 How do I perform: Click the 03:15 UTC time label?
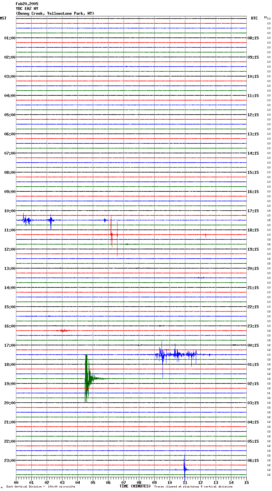[x=253, y=403]
